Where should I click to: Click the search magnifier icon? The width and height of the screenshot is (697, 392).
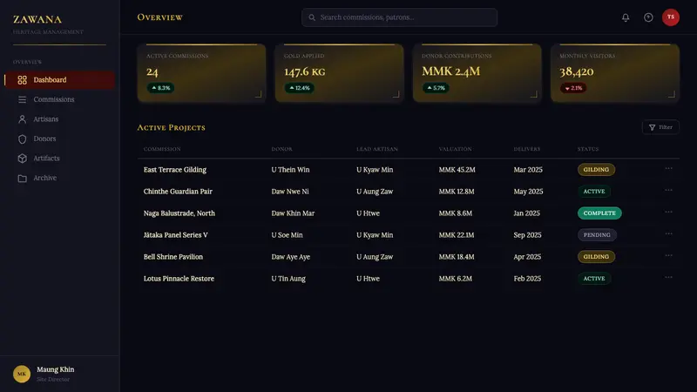coord(312,17)
